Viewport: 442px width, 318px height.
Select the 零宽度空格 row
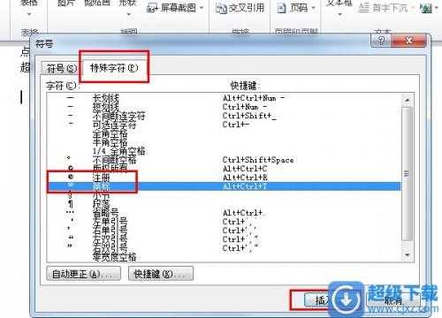click(224, 257)
